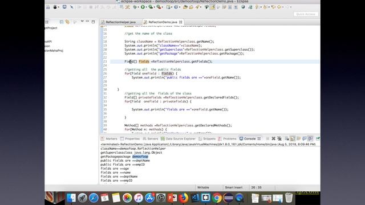Open the dropdown arrow beside the Run button

click(x=146, y=7)
